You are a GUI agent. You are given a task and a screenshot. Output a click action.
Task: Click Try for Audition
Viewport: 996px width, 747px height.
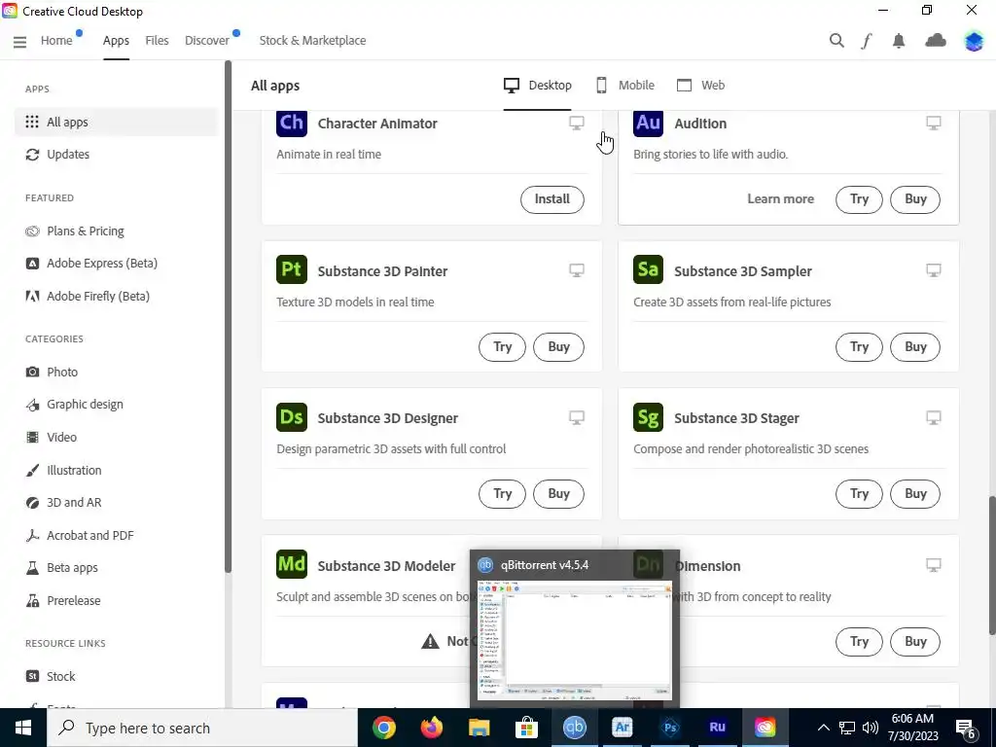click(859, 198)
